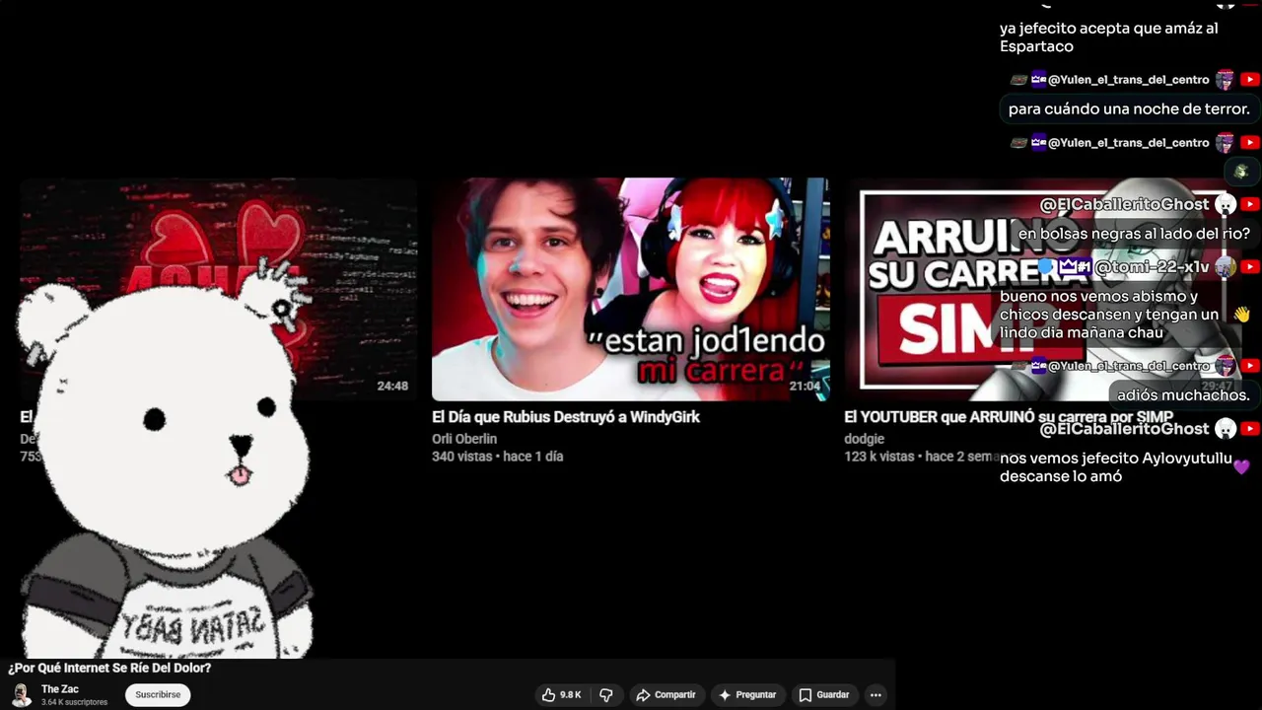Viewport: 1262px width, 710px height.
Task: Open the dodgie channel link
Action: (x=865, y=439)
